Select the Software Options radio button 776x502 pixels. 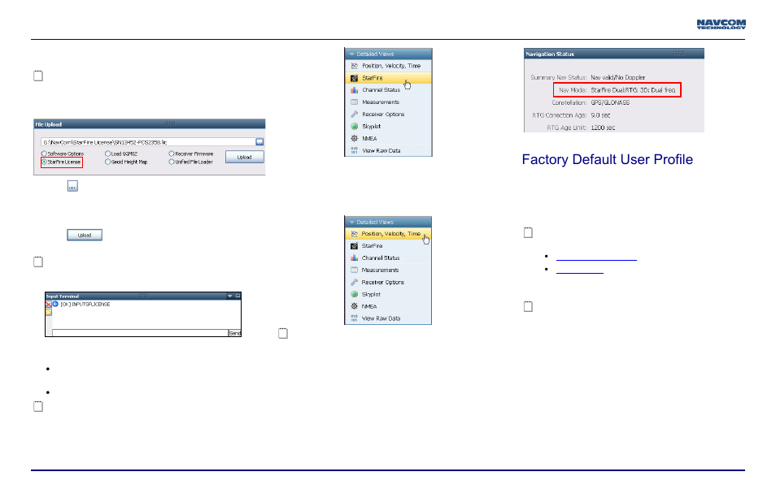44,154
